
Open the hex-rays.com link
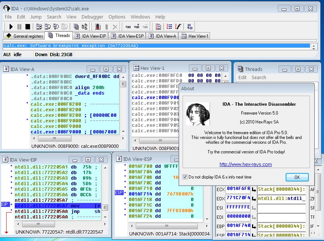click(246, 164)
